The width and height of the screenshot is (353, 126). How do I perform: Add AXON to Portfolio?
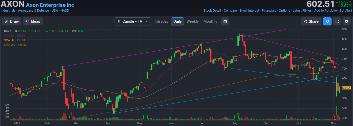(x=325, y=11)
